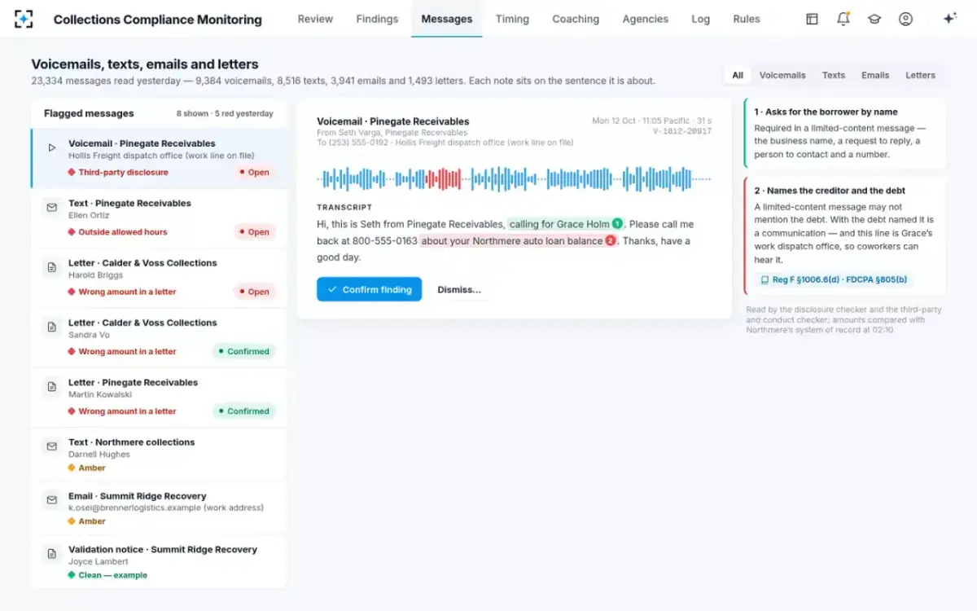
Task: Filter messages by Voicemails
Action: (x=782, y=75)
